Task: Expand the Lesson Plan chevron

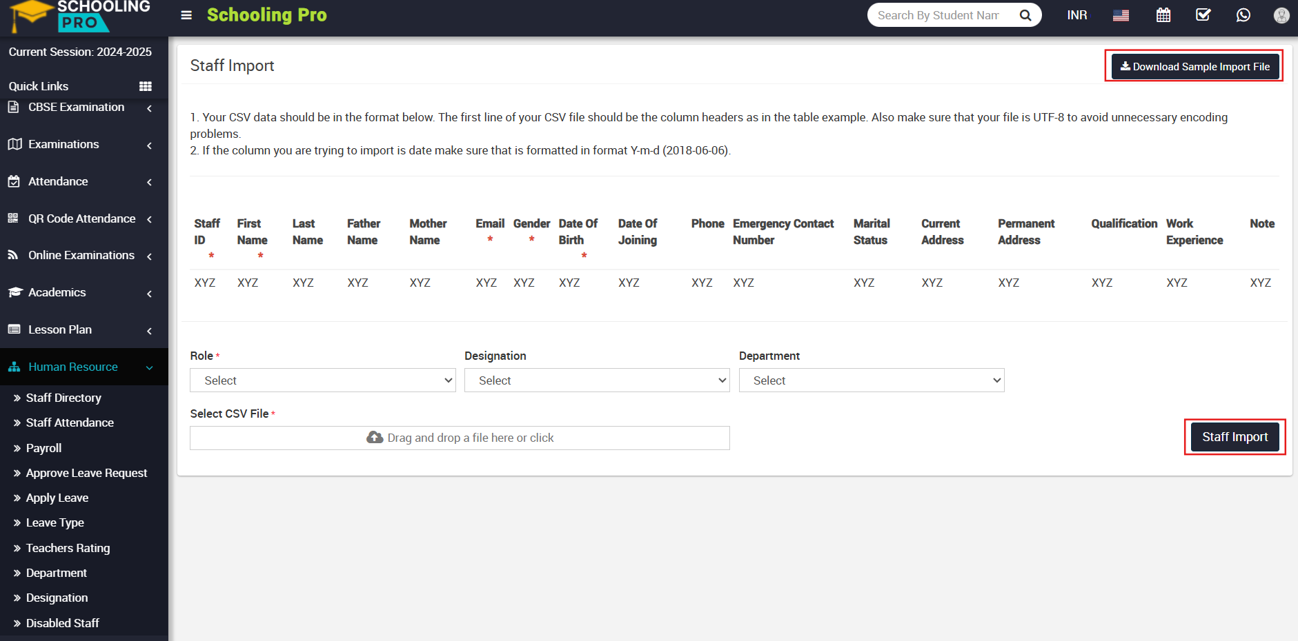Action: [150, 331]
